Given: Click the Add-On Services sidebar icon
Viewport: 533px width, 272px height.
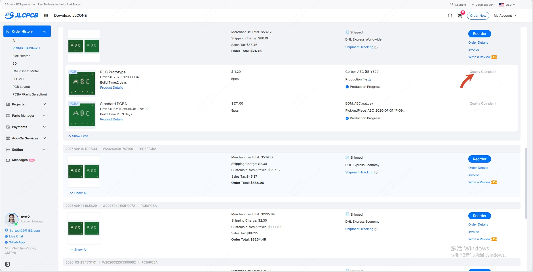Looking at the screenshot, I should [x=8, y=138].
